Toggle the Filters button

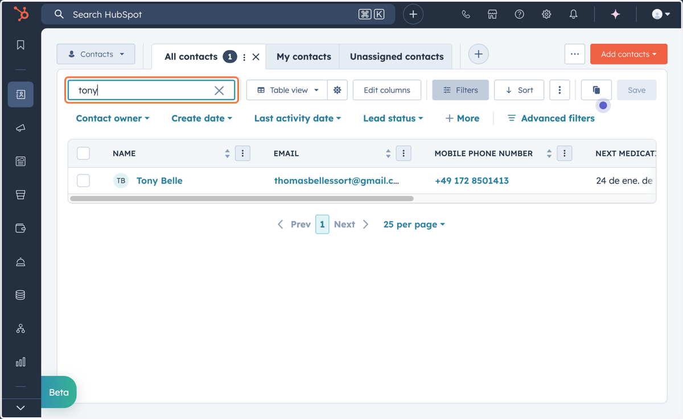460,90
